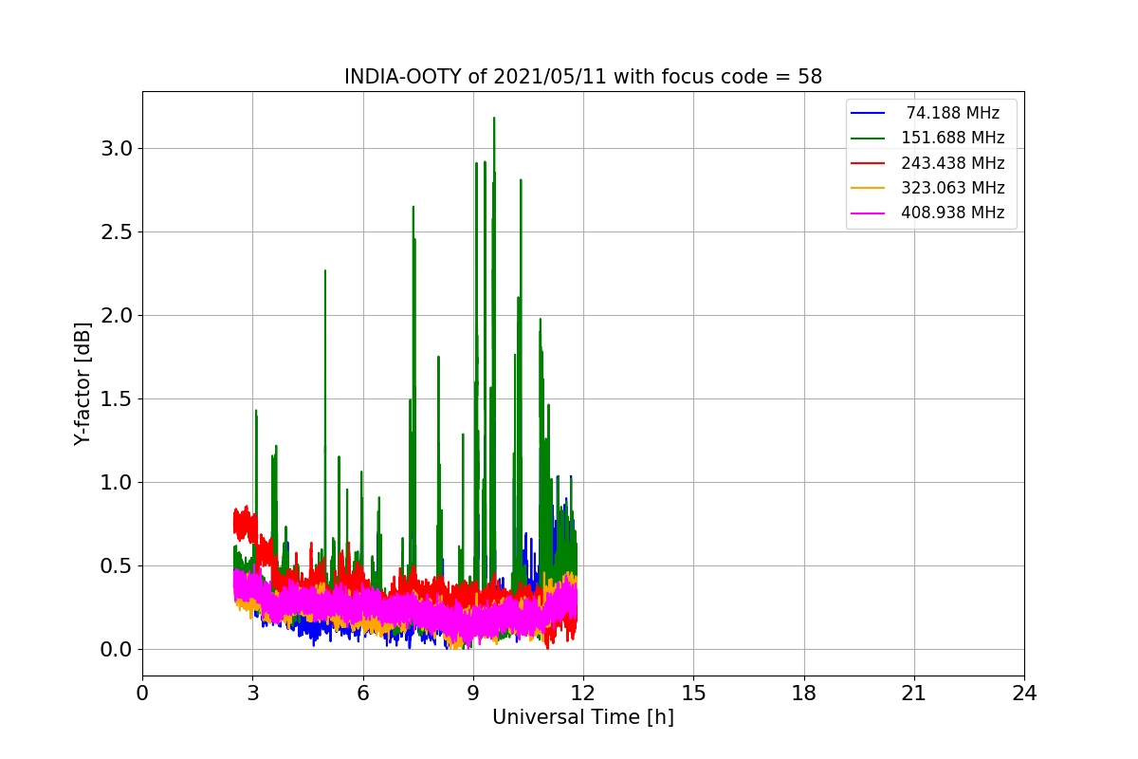1138x759 pixels.
Task: Click x-axis tick label '6'
Action: 363,694
